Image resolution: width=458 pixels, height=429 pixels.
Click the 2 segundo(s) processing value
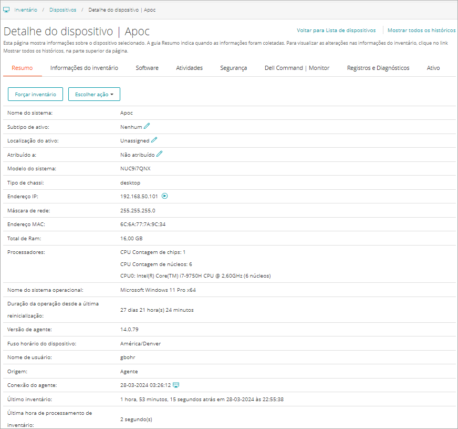pos(136,420)
